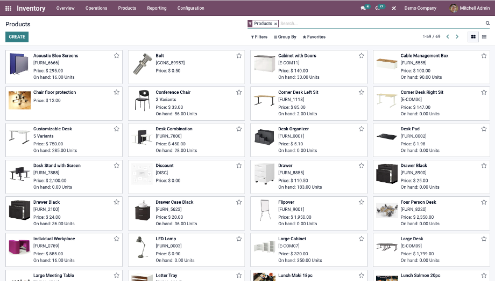Toggle favorite star on Desk Organizer
This screenshot has height=281, width=495.
[x=362, y=129]
